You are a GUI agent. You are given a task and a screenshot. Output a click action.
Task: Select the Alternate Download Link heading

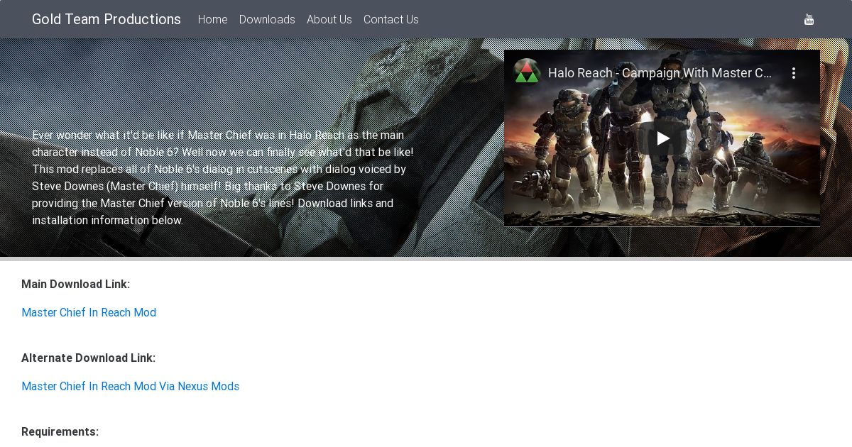(89, 358)
